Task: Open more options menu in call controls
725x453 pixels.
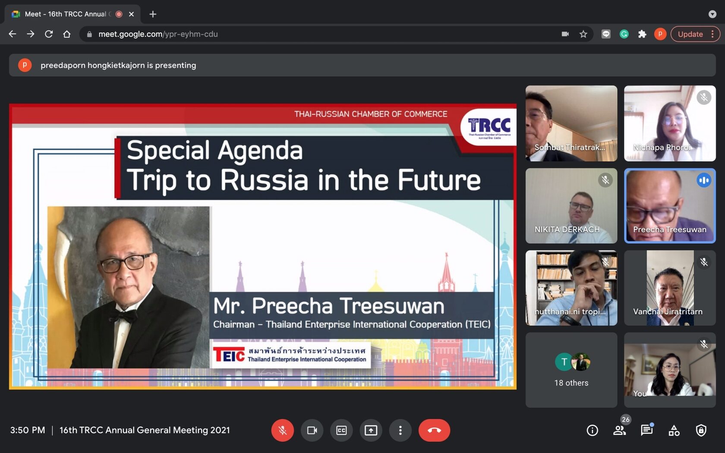Action: click(x=400, y=430)
